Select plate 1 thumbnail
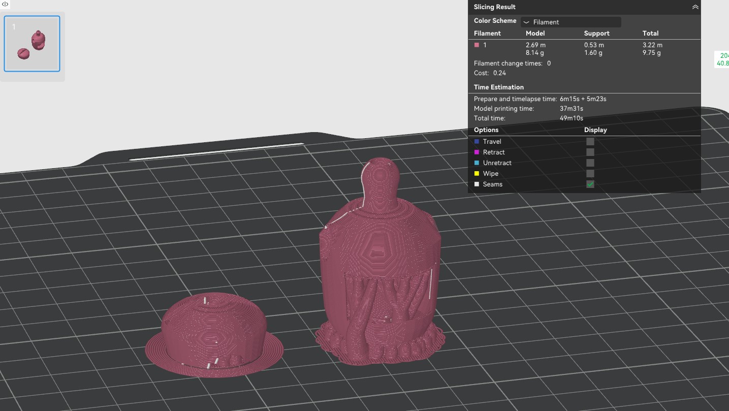The height and width of the screenshot is (411, 729). (x=32, y=44)
